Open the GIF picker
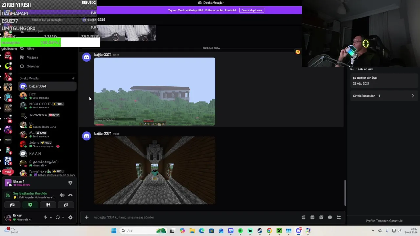The height and width of the screenshot is (236, 420). [x=312, y=217]
